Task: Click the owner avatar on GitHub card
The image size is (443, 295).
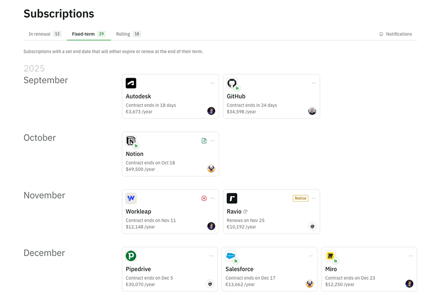Action: (x=312, y=111)
